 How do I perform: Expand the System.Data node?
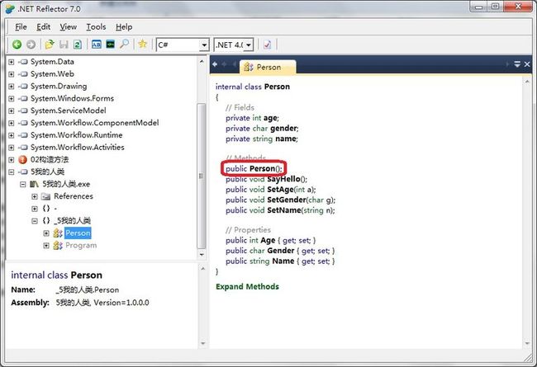click(12, 62)
